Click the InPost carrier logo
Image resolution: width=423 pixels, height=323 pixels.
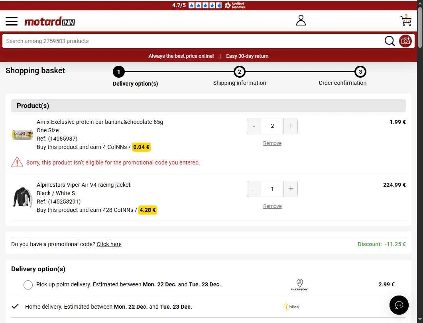tap(291, 307)
